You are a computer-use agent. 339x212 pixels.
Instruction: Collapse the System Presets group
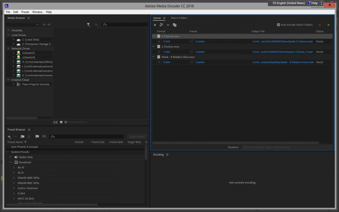[x=8, y=152]
